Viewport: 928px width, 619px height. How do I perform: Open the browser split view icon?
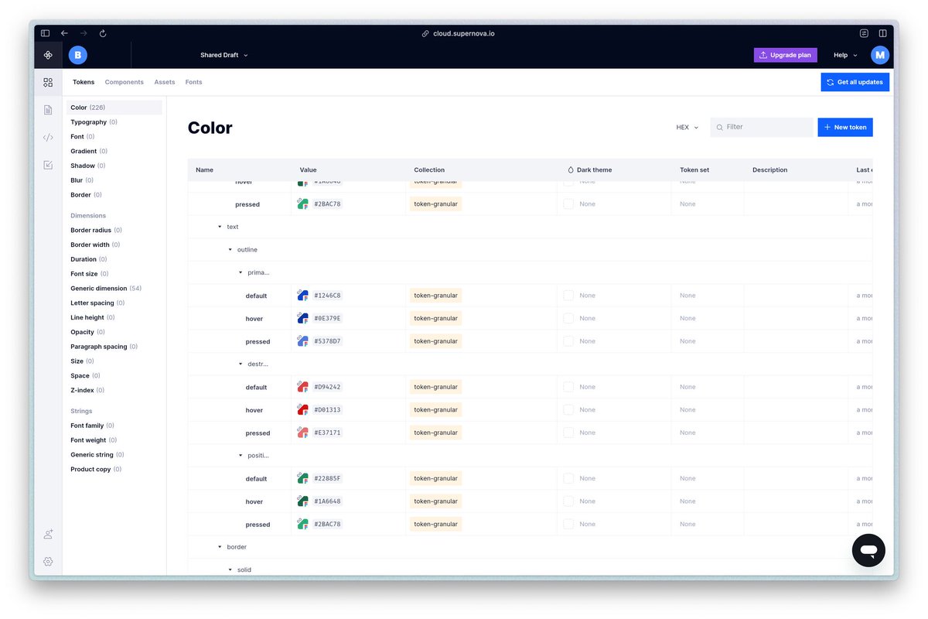[882, 33]
